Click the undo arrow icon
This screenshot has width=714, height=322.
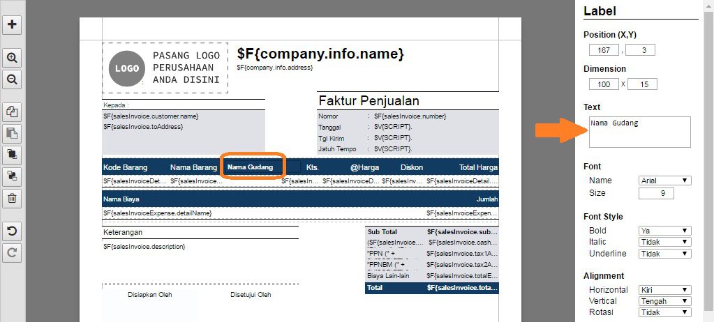[x=12, y=231]
